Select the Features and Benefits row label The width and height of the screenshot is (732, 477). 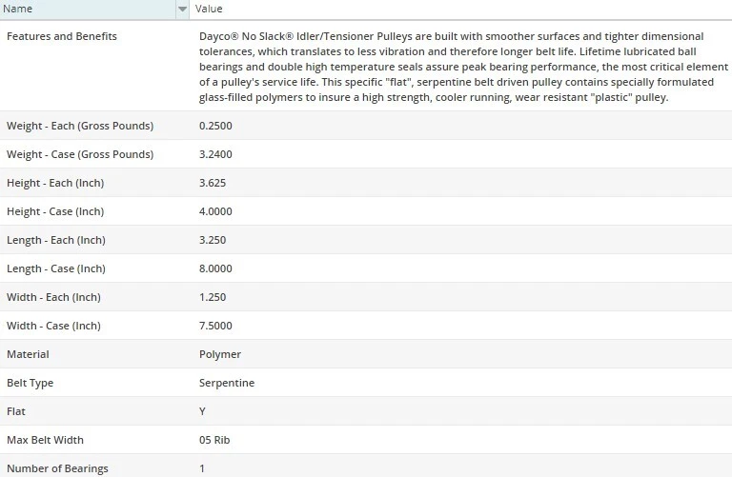(62, 36)
